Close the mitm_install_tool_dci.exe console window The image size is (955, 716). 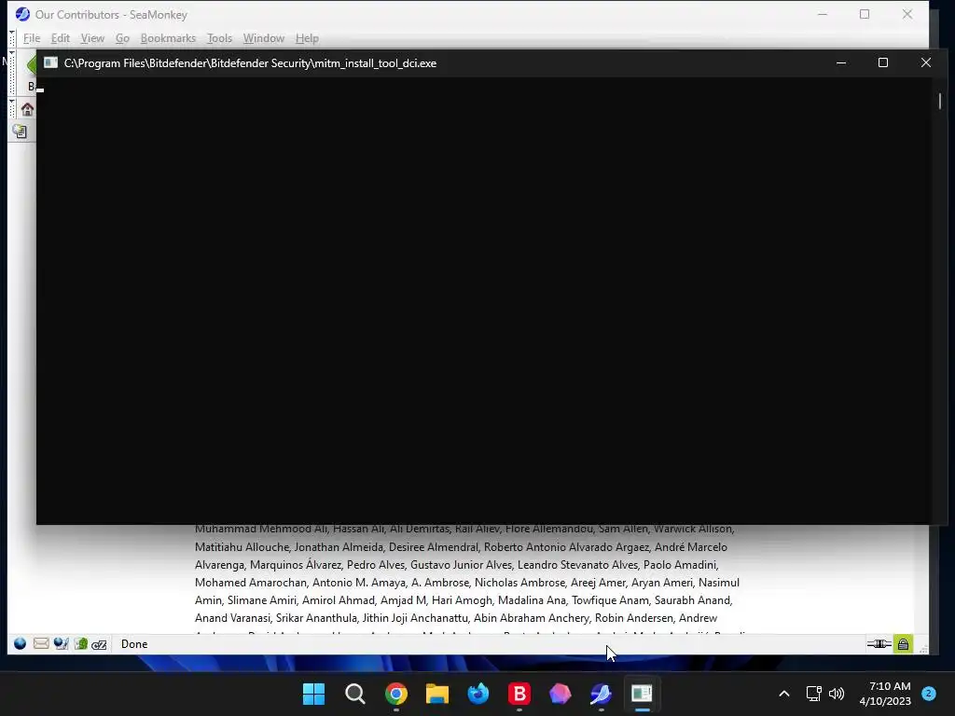coord(926,62)
